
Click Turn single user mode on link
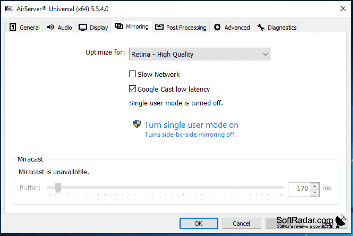(191, 125)
